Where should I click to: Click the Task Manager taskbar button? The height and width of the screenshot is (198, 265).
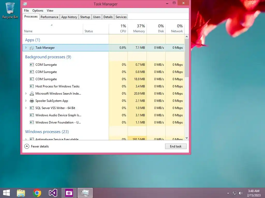click(x=85, y=193)
